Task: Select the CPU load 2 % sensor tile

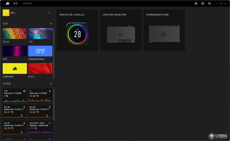Action: pos(15,95)
